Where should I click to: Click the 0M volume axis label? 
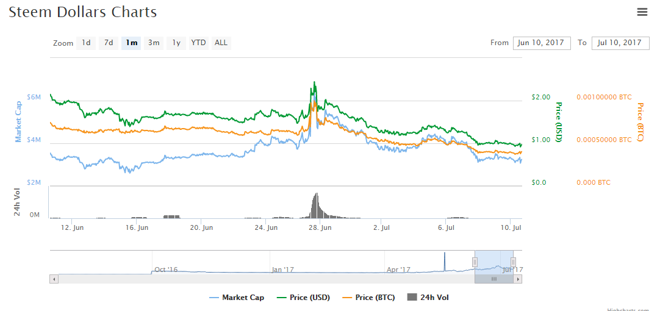click(35, 215)
